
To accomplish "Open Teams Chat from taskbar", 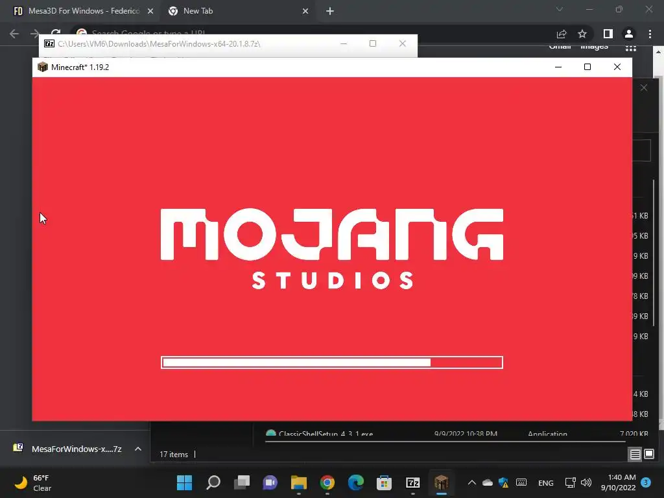I will (270, 482).
